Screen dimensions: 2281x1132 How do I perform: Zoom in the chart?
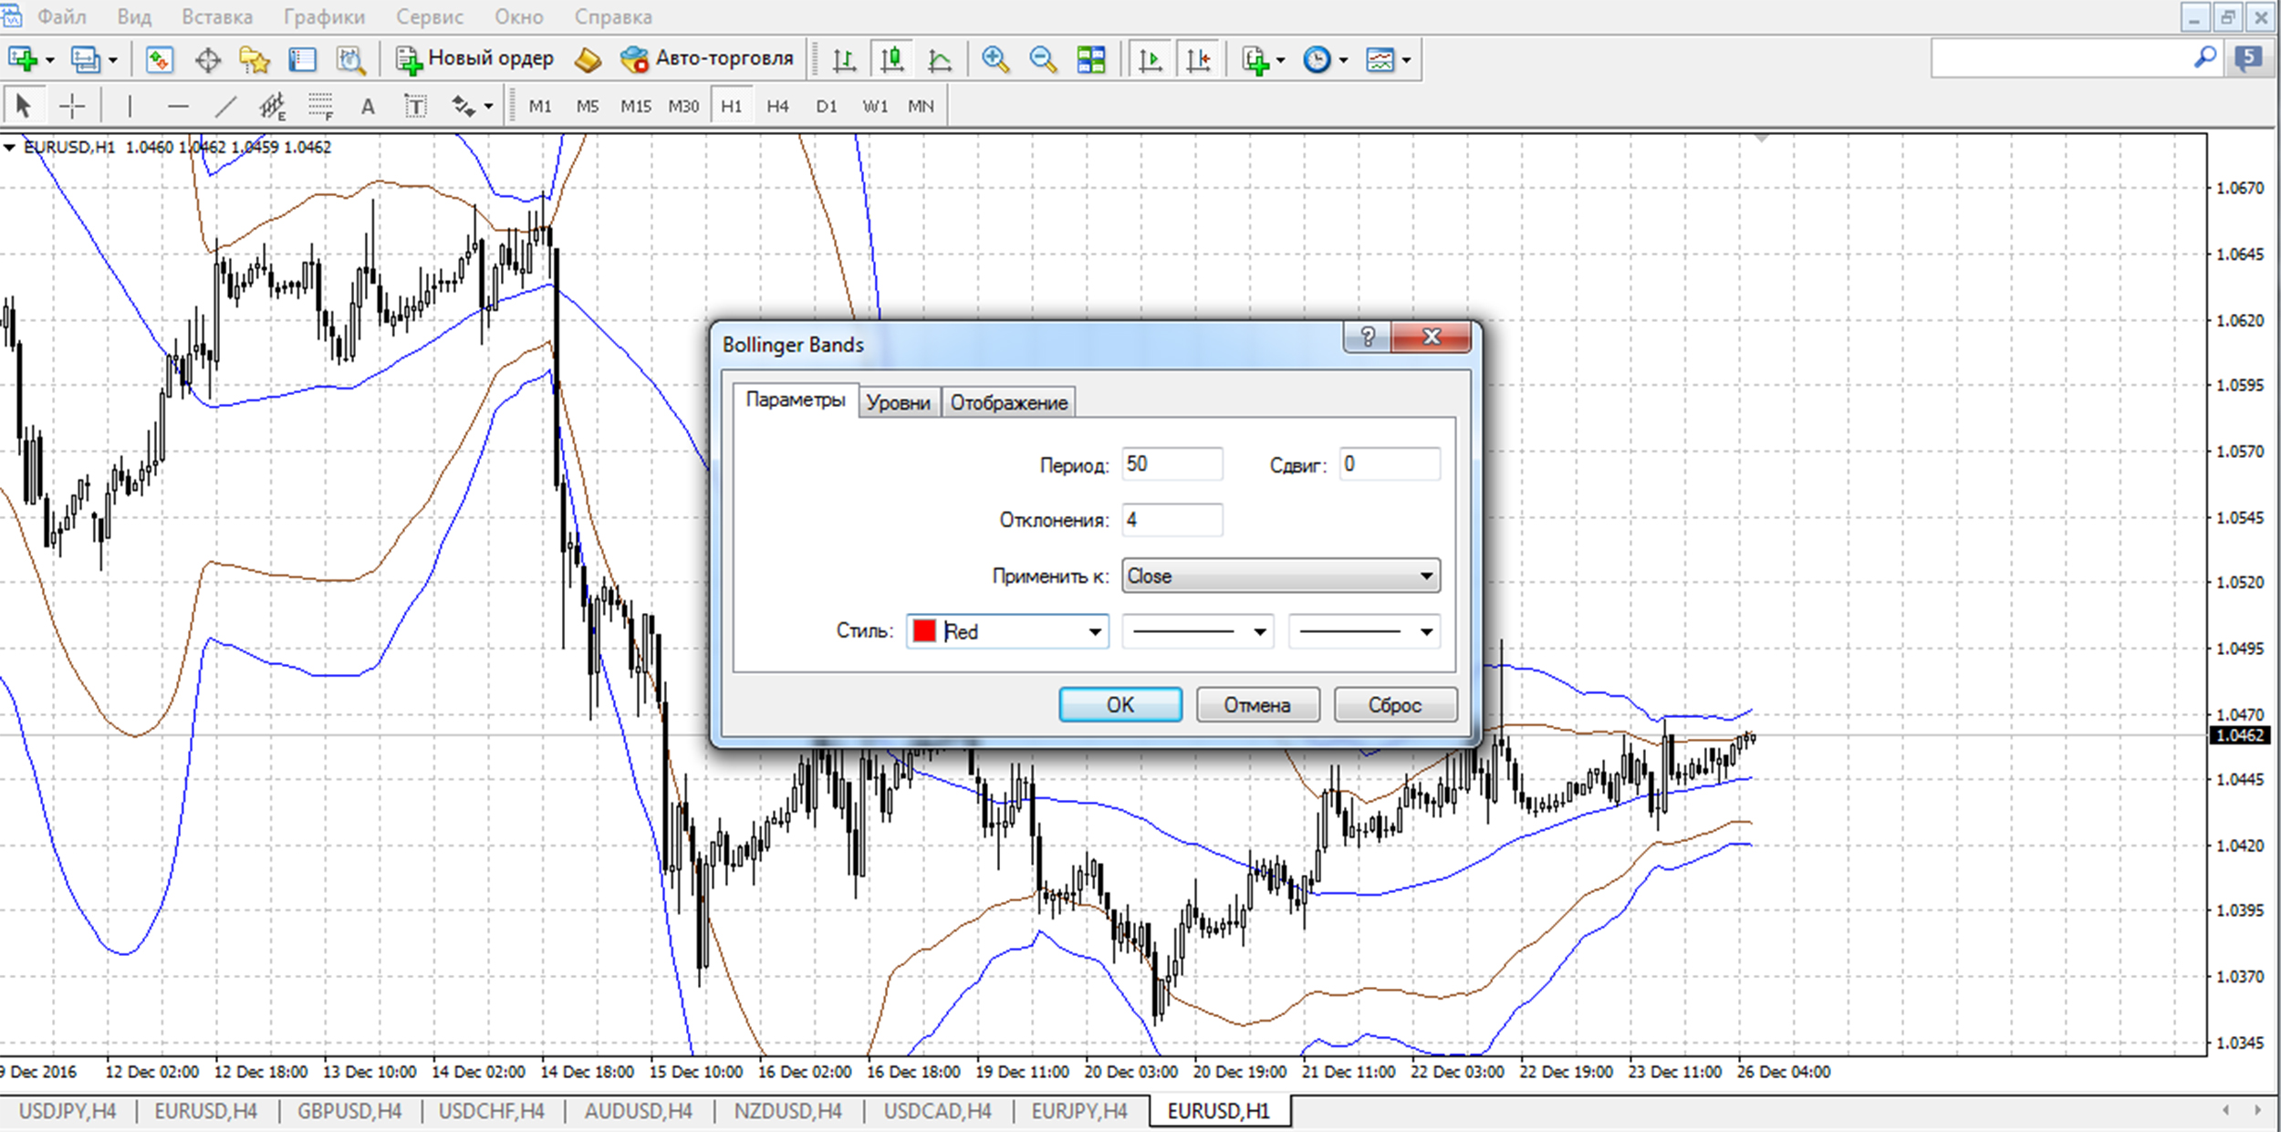pos(995,60)
